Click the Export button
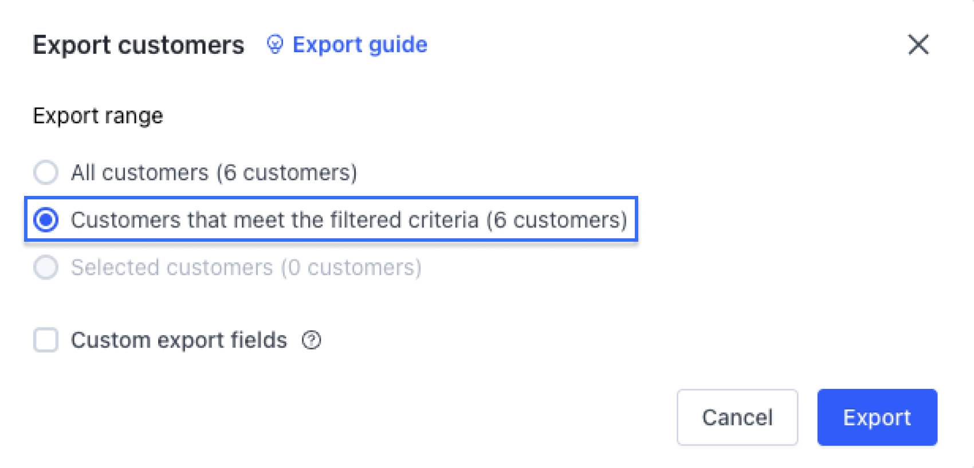Screen dimensions: 974x468 coord(877,417)
